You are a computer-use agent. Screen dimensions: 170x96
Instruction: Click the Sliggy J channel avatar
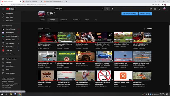tap(42, 14)
